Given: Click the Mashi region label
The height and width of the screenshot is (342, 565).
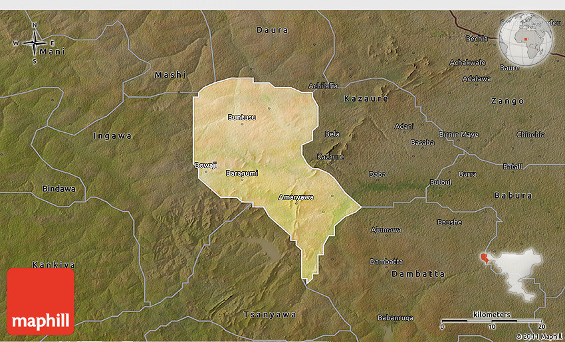Looking at the screenshot, I should (171, 75).
